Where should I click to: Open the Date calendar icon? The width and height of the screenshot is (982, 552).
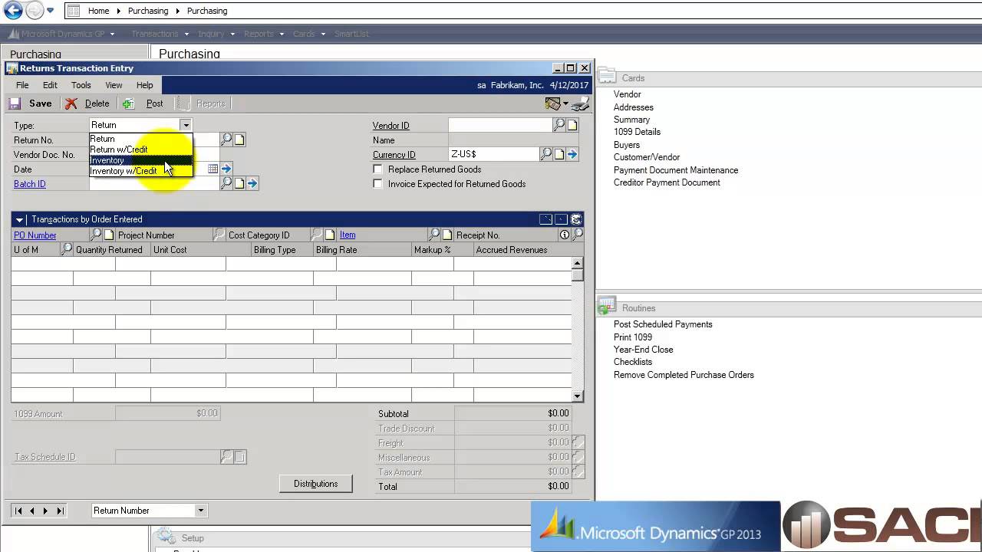[213, 169]
